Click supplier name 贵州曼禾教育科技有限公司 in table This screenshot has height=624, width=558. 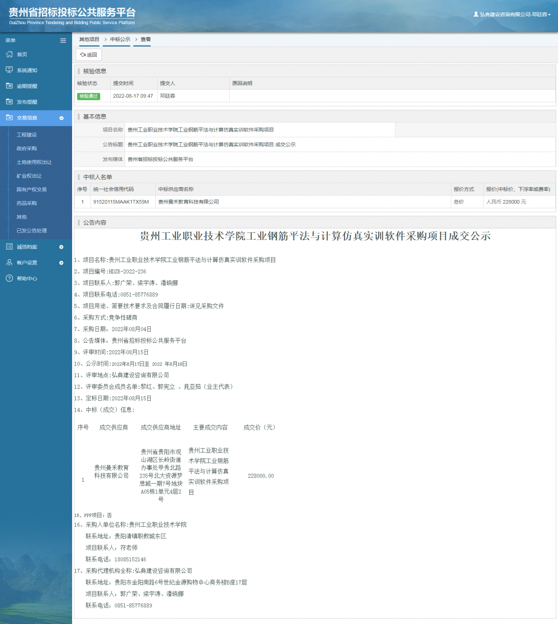(x=188, y=202)
